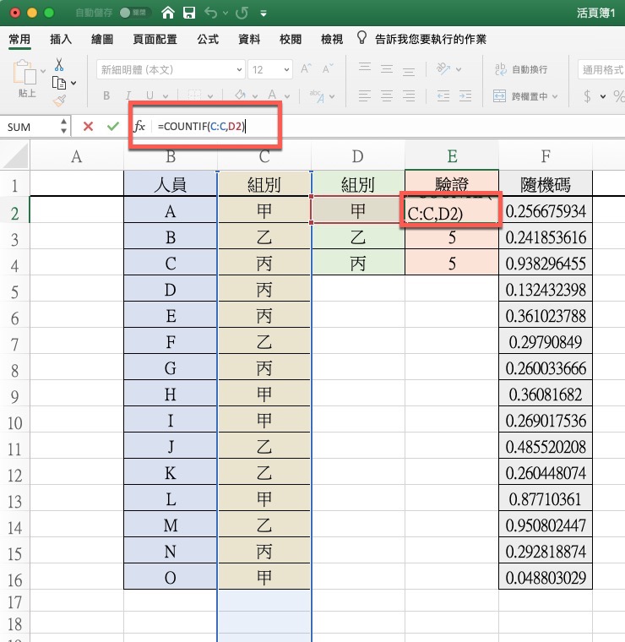Click cell D3 containing 乙

pos(358,237)
